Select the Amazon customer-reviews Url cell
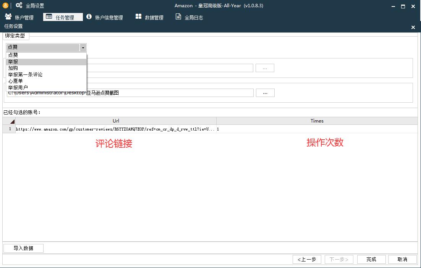 pos(116,129)
